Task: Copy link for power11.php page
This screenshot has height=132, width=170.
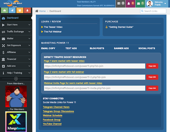Action: click(152, 66)
